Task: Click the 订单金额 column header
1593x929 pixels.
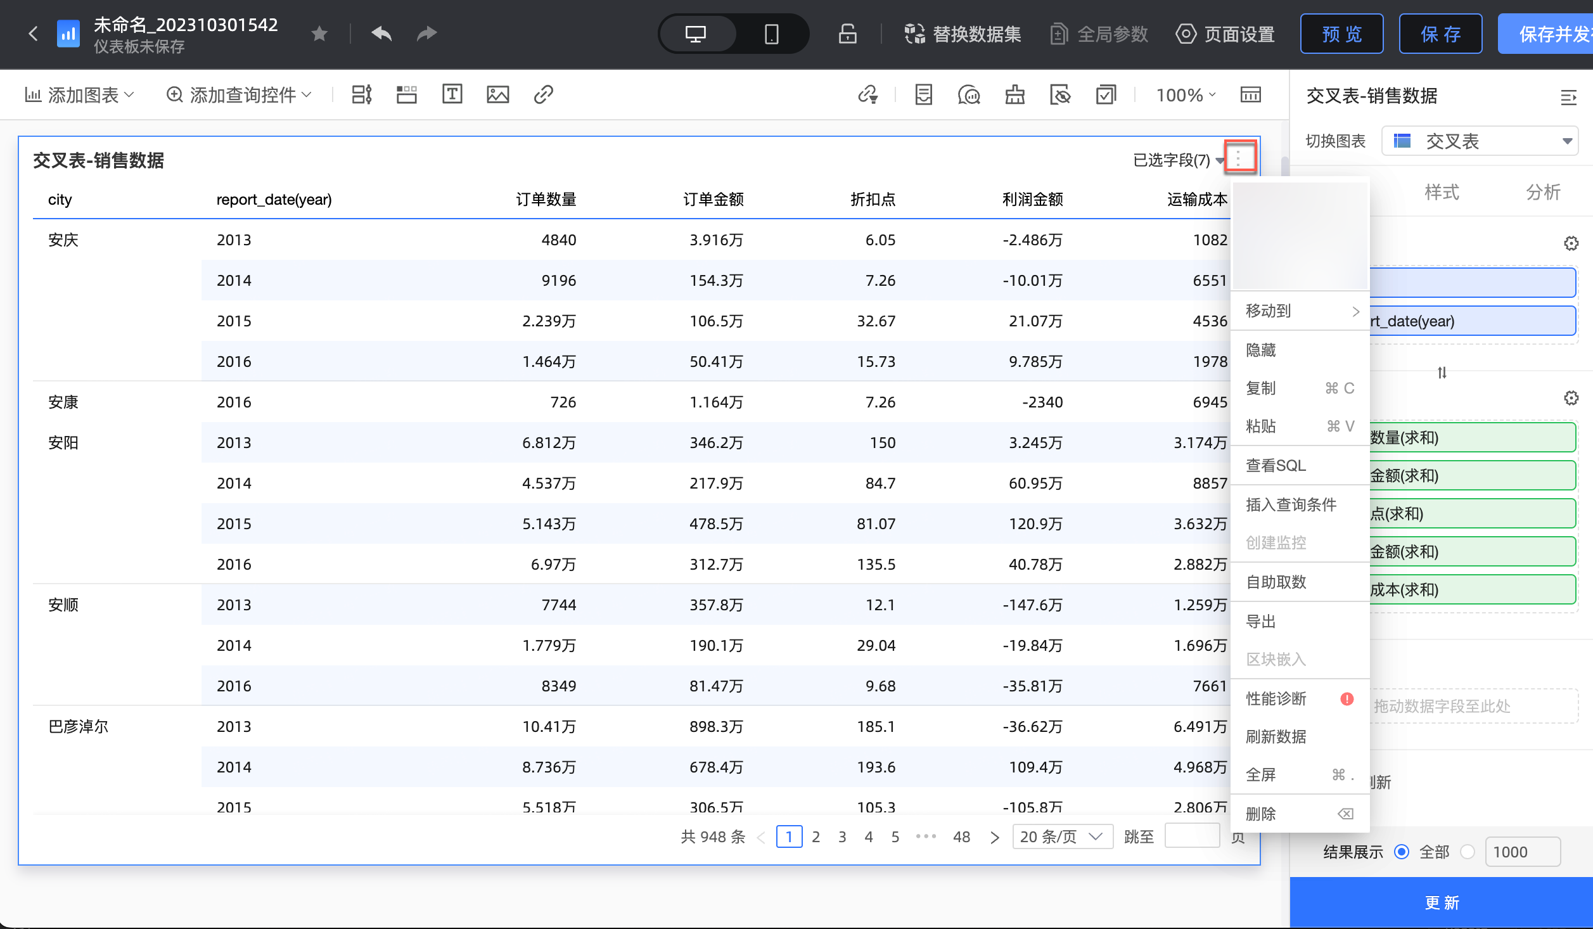Action: pyautogui.click(x=713, y=200)
